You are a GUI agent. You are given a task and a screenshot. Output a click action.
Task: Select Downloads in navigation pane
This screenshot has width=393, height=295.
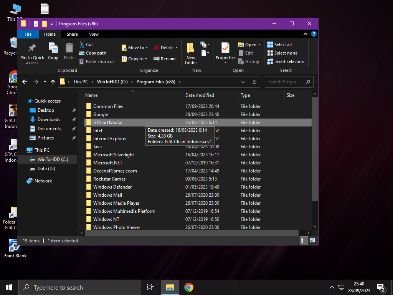click(49, 119)
